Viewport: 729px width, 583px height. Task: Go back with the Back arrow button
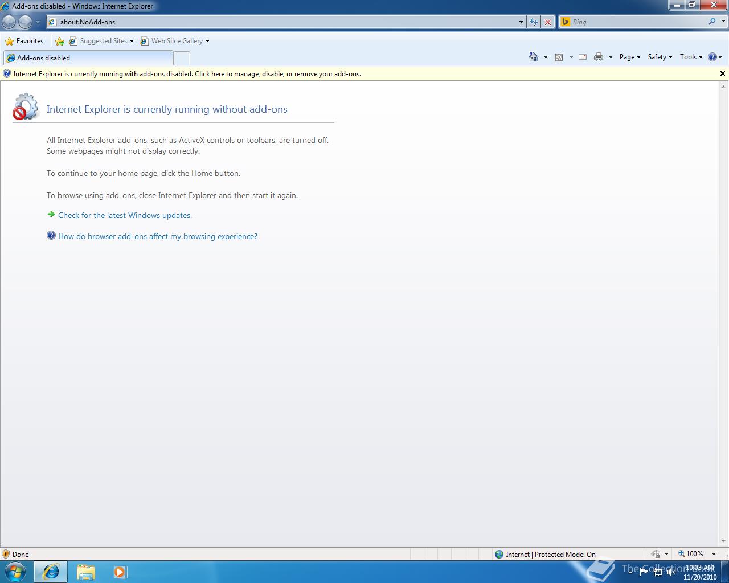coord(9,22)
